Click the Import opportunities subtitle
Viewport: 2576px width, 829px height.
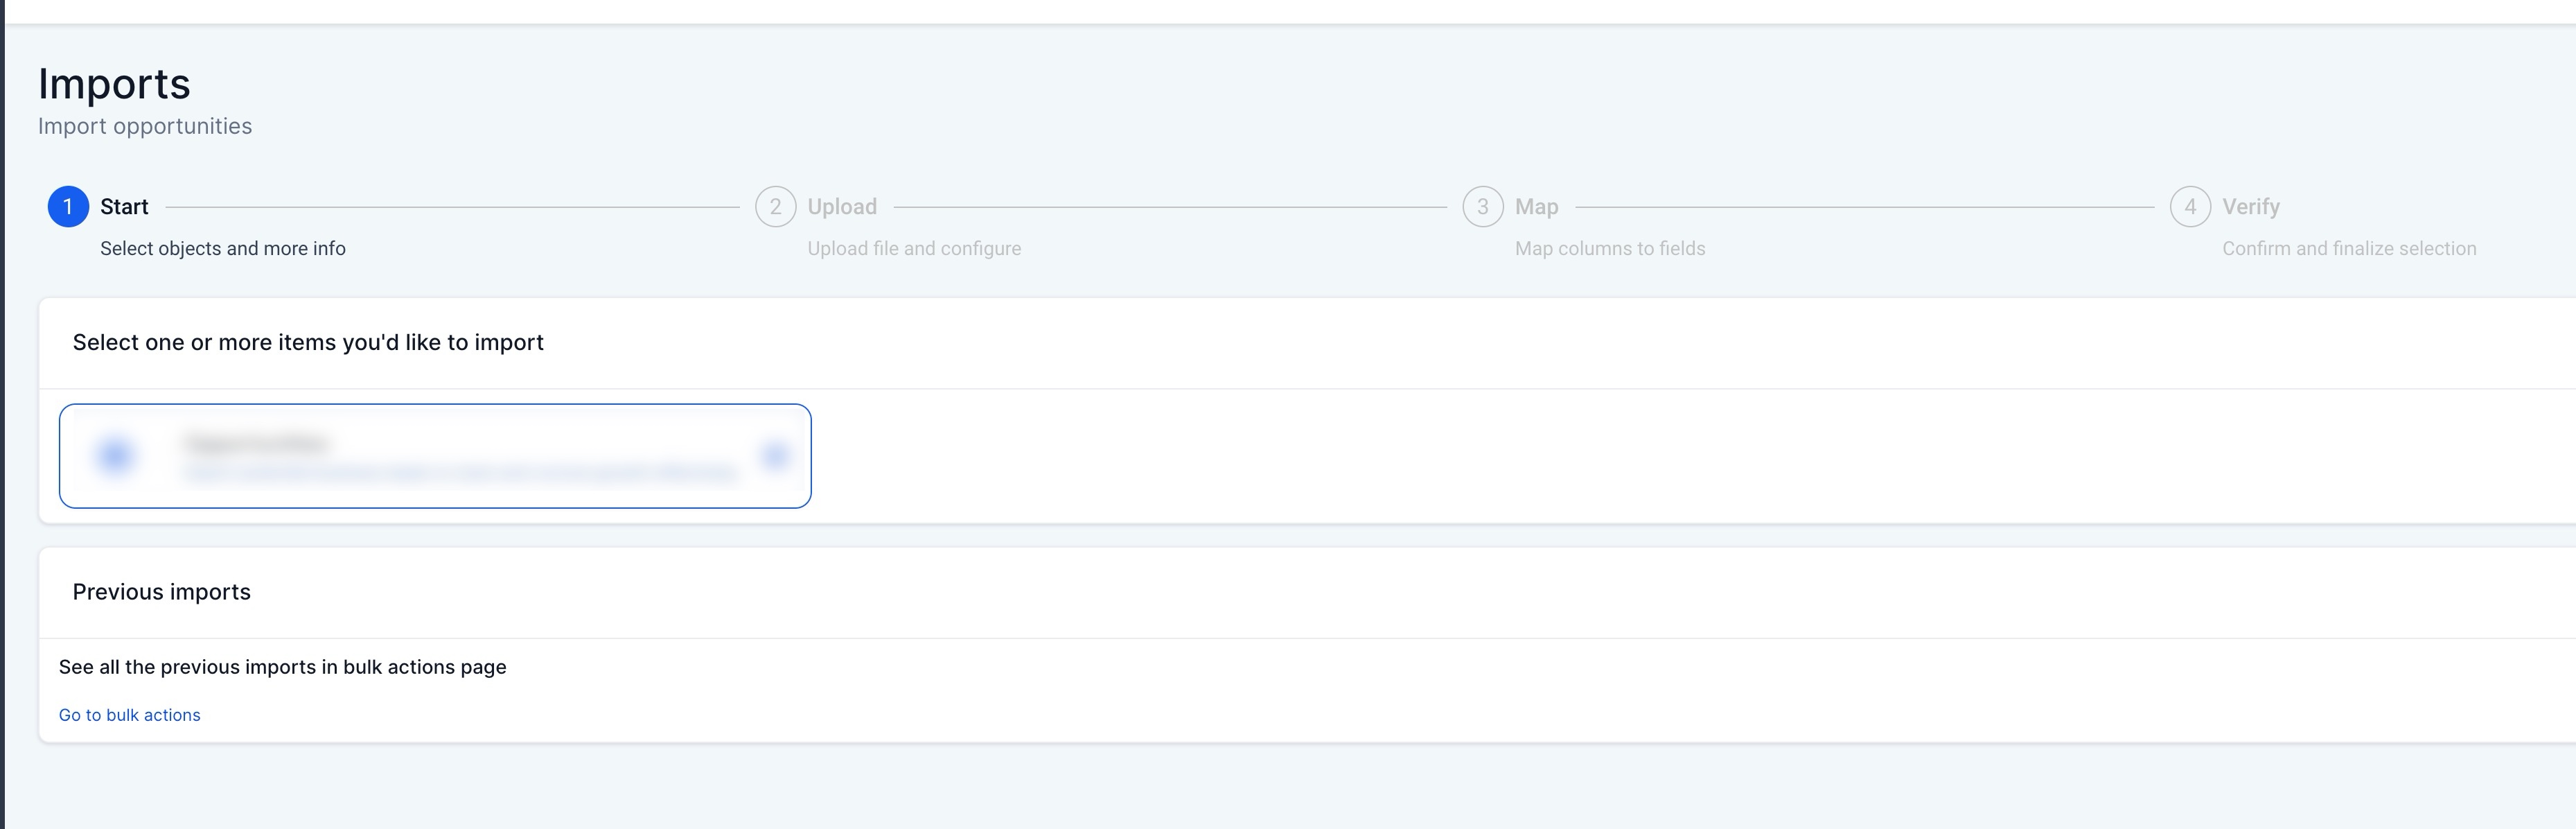coord(145,126)
